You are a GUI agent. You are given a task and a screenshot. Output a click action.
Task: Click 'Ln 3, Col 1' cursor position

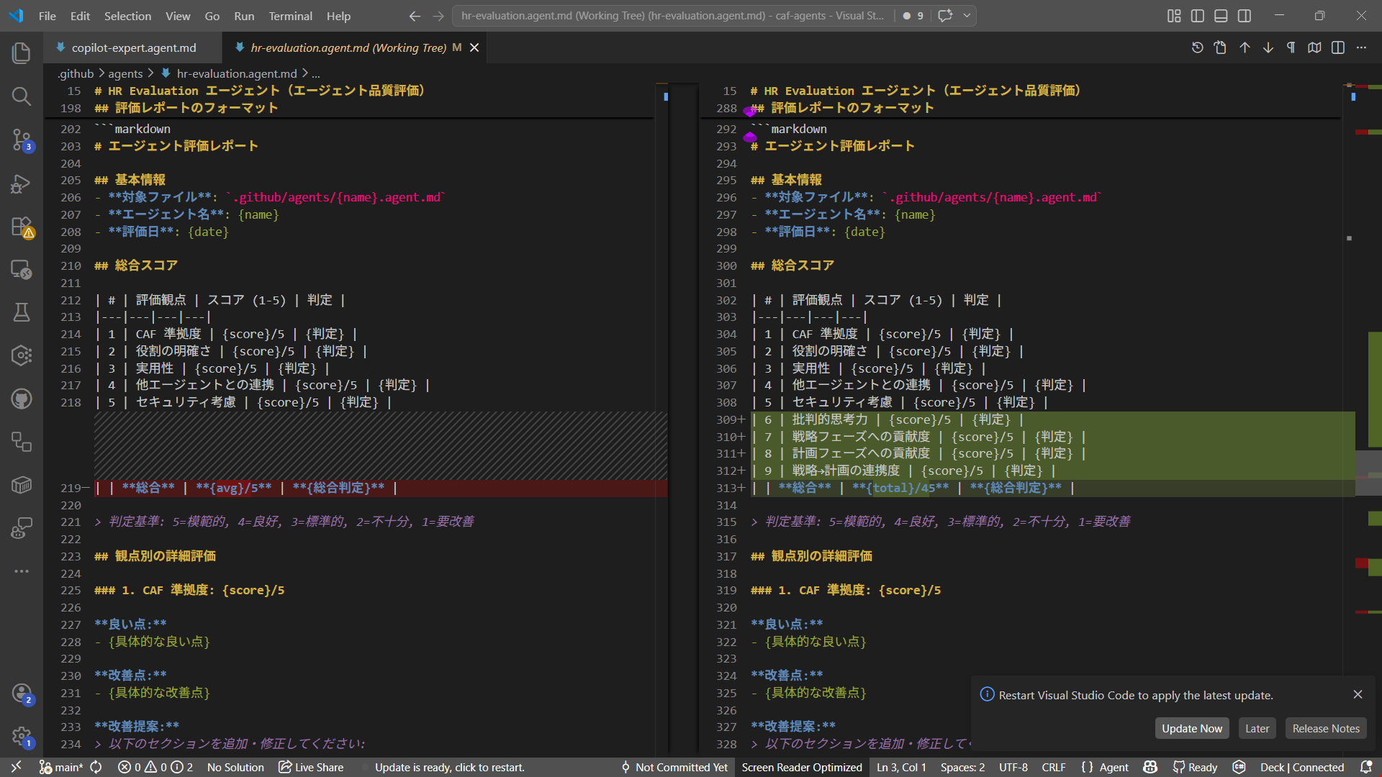(x=901, y=768)
